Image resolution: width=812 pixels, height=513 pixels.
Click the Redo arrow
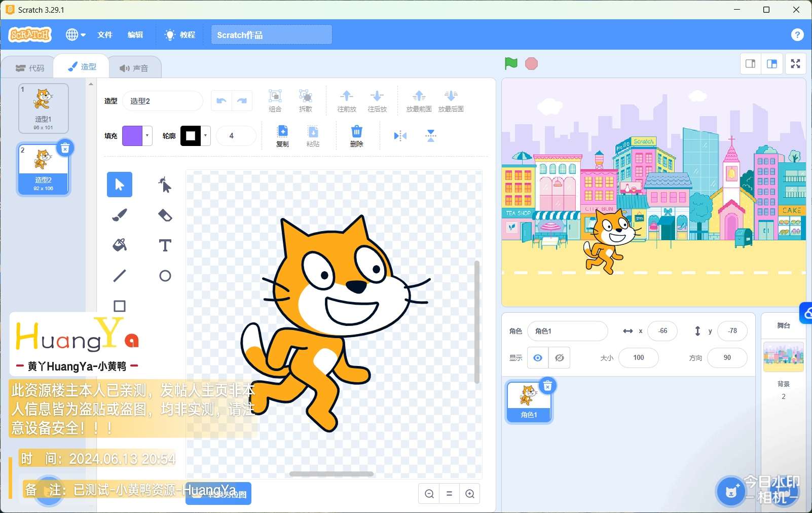(242, 101)
